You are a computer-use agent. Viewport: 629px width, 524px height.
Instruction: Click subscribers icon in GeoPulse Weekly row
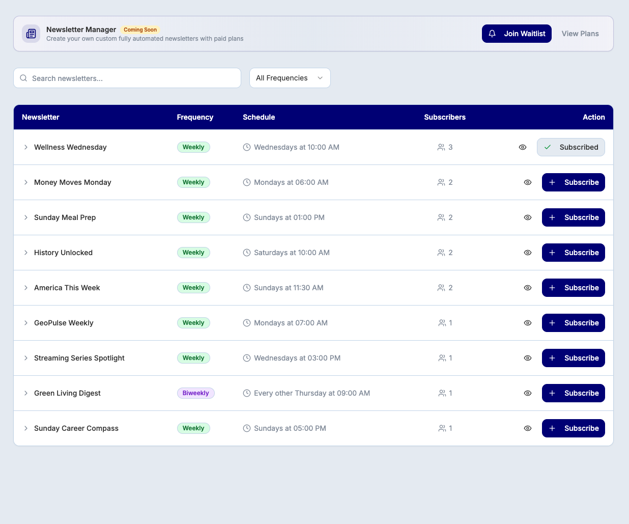(x=442, y=323)
